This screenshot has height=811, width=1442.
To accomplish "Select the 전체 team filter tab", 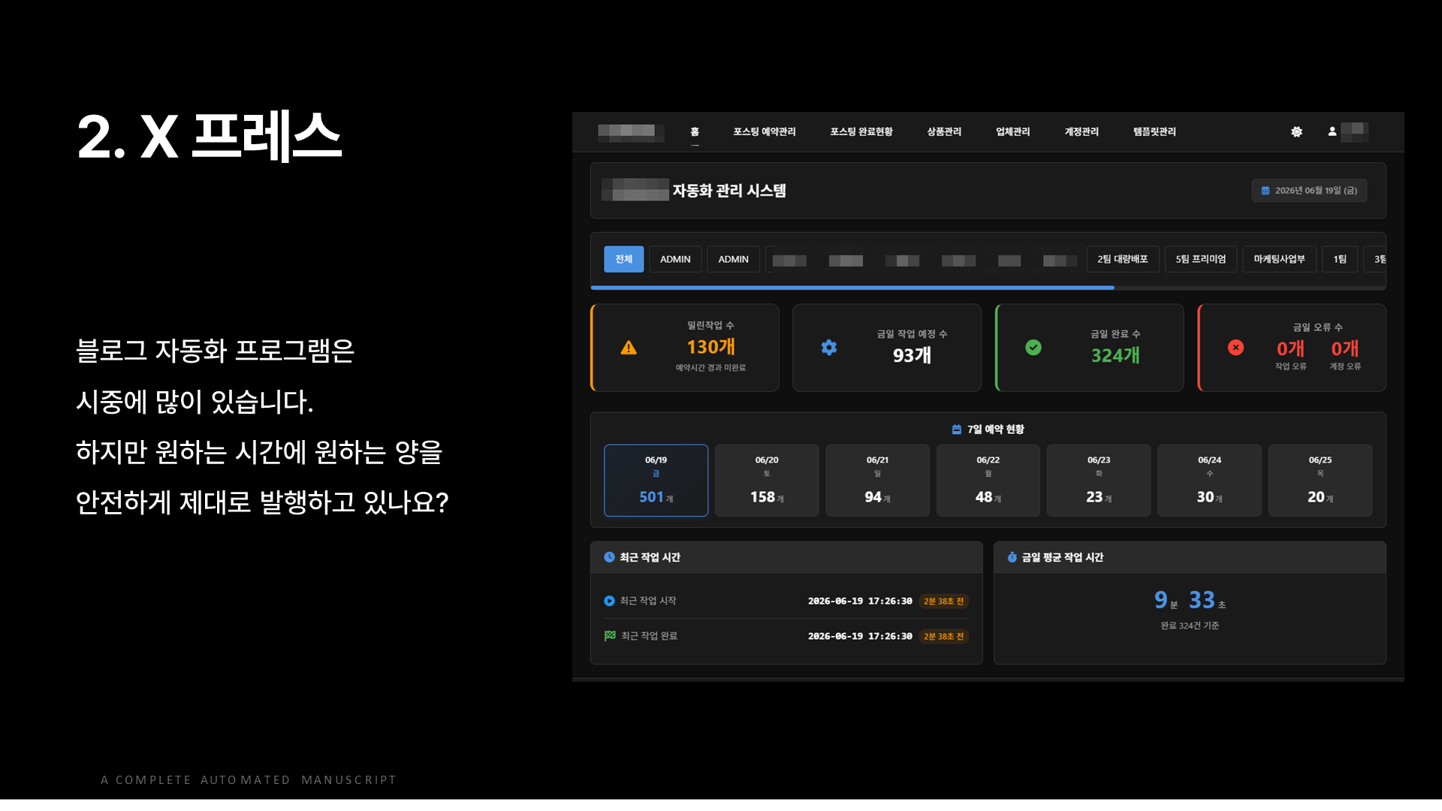I will (x=623, y=259).
